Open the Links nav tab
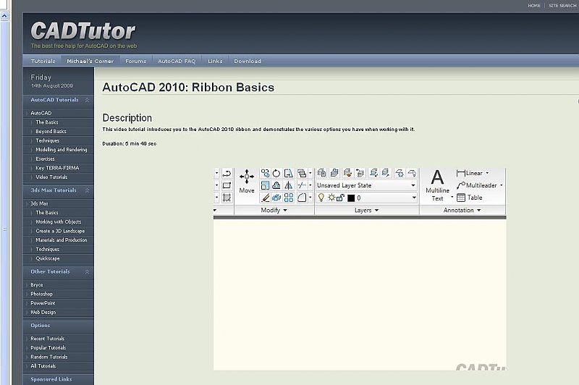The image size is (579, 385). pos(215,61)
